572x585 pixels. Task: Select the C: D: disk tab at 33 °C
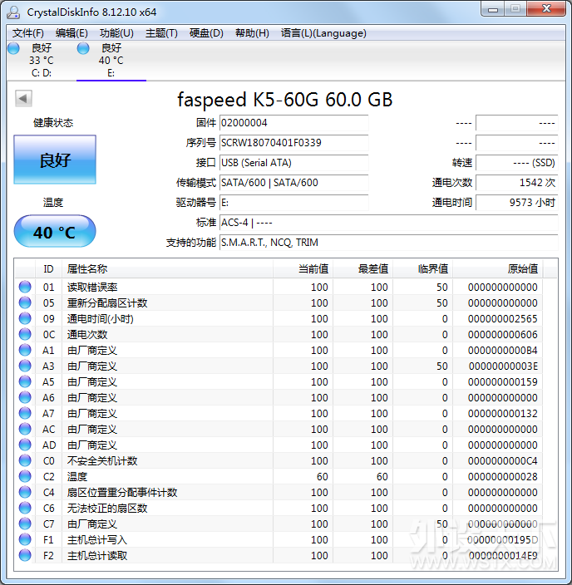pos(41,60)
